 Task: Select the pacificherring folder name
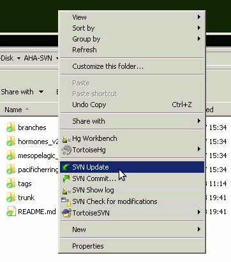(38, 170)
